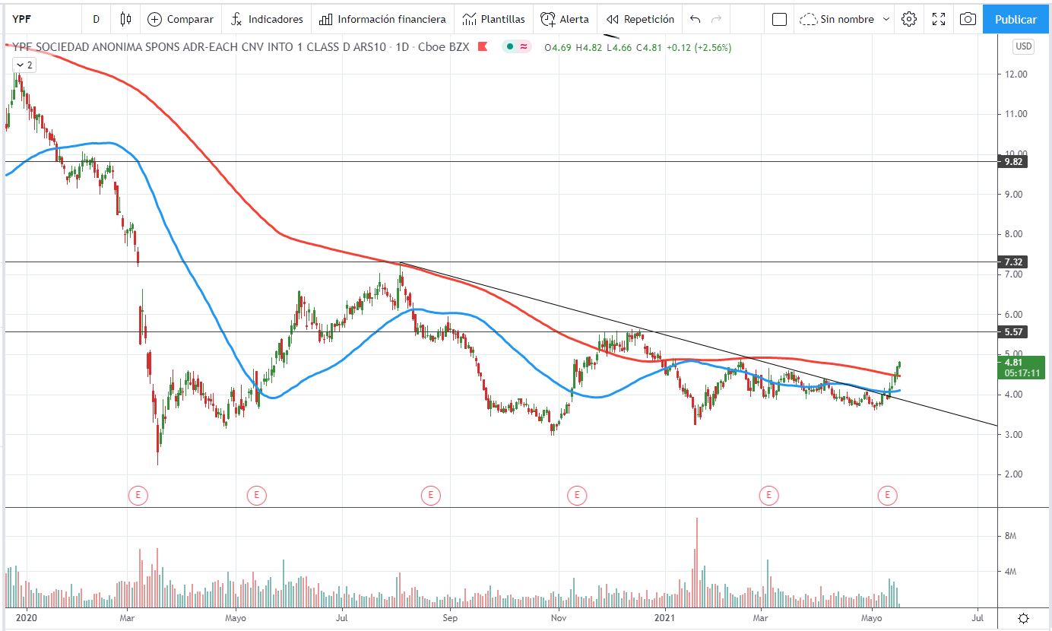The width and height of the screenshot is (1052, 631).
Task: Click the earnings E marker near Mayo 2021
Action: 887,496
